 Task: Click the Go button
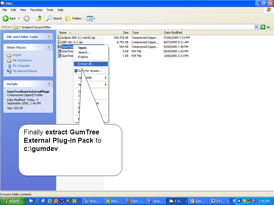tap(265, 27)
